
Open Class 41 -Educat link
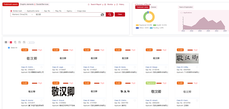59,100
